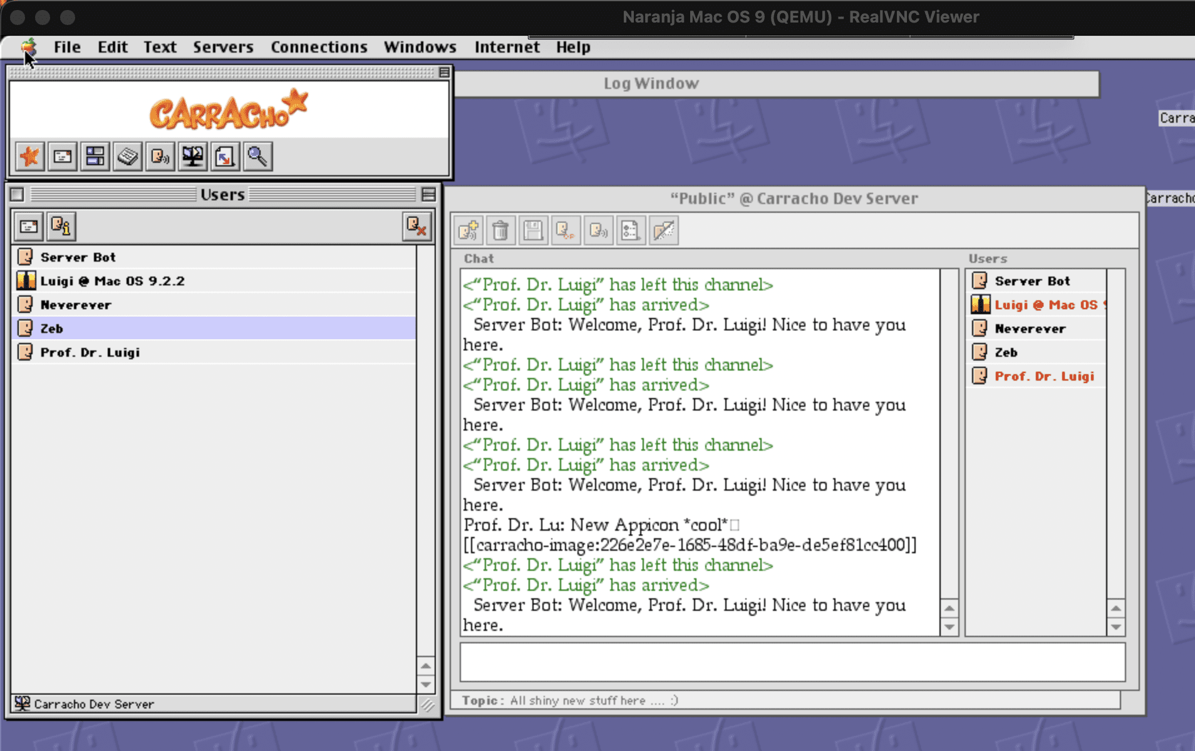Click the network monitors icon in Carracho toolbar

(x=192, y=156)
